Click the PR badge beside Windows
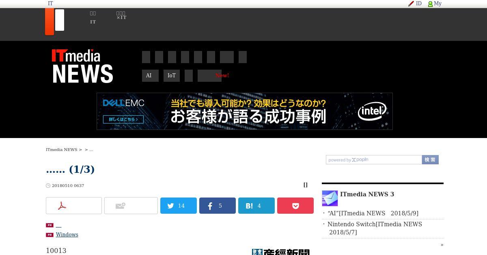 click(50, 235)
